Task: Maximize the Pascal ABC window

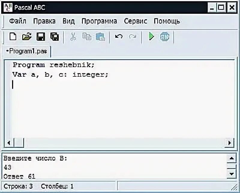Action: click(221, 7)
